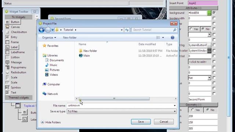Pick the Canvas widget icon
The height and width of the screenshot is (132, 235).
tap(7, 27)
